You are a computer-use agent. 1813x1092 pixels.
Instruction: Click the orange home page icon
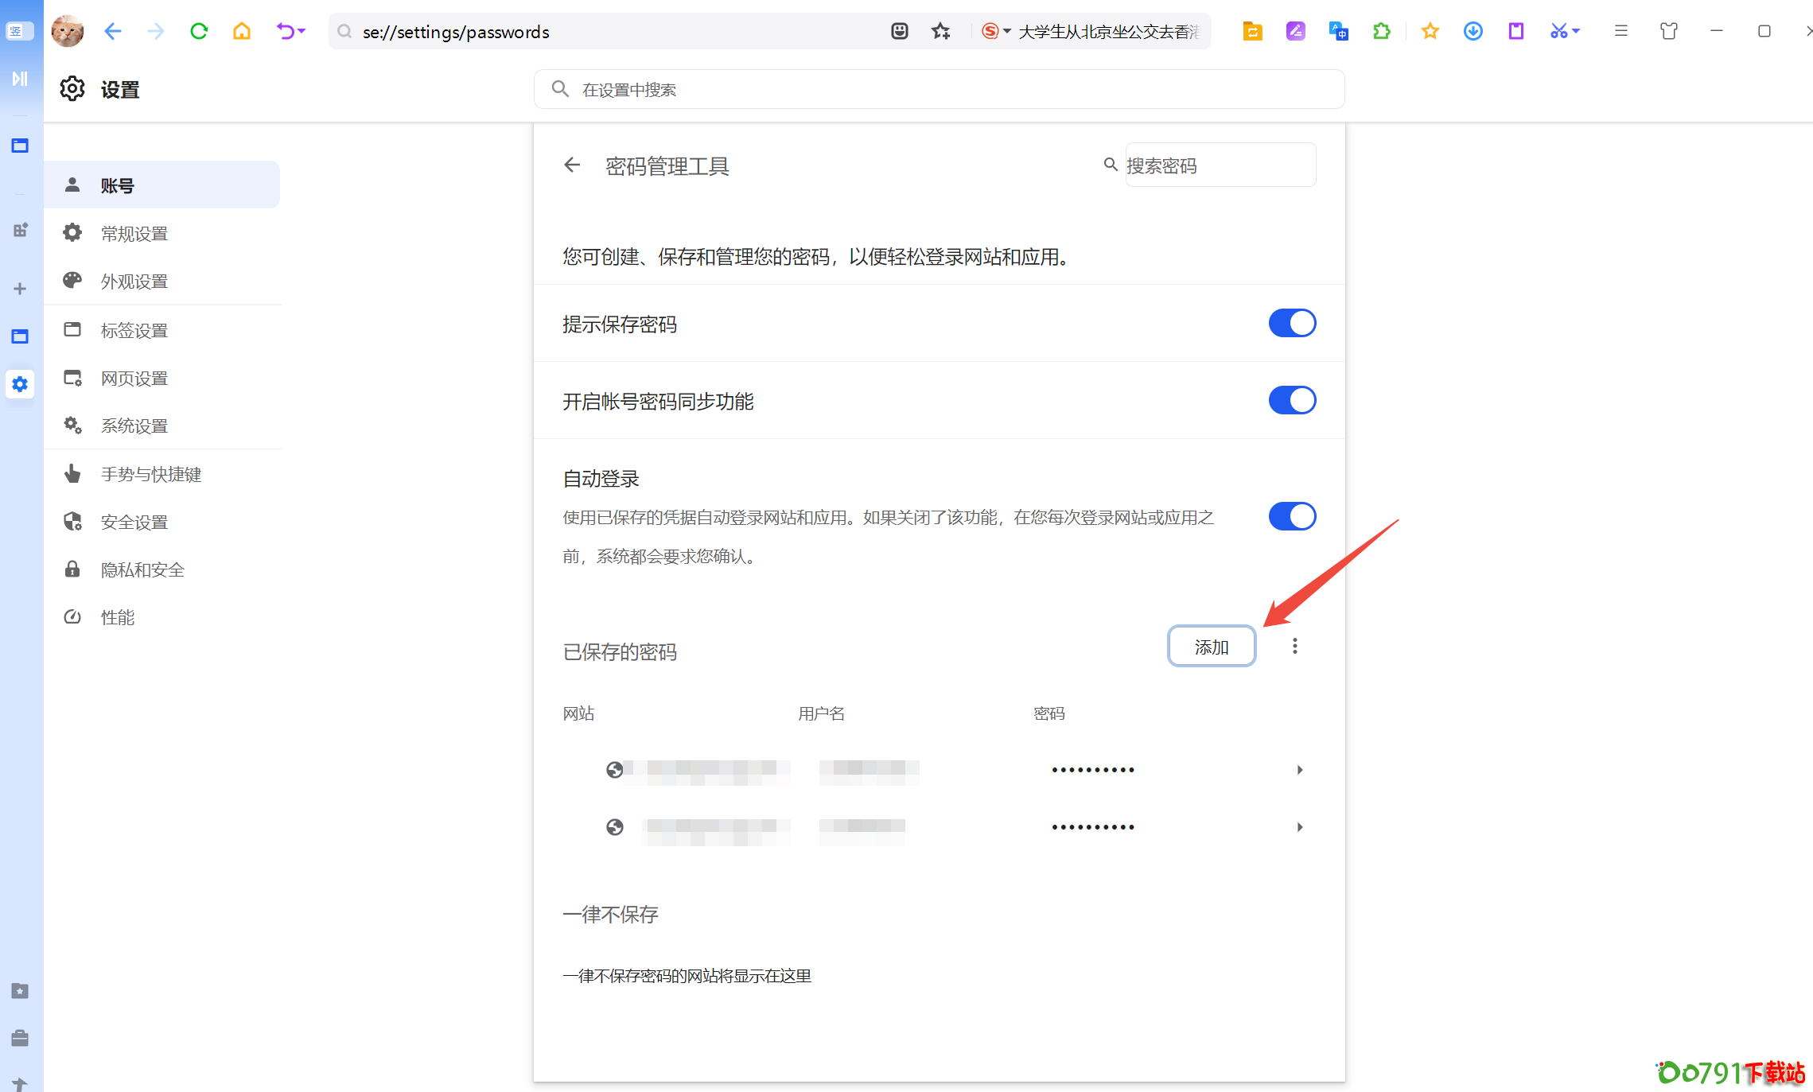pos(241,31)
